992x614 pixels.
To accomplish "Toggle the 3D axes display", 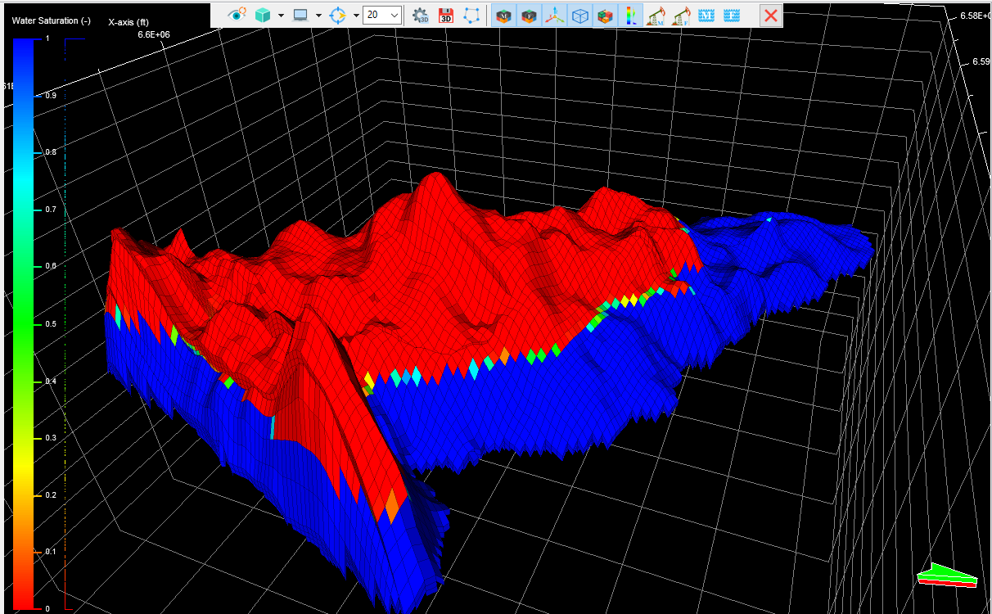I will click(555, 15).
